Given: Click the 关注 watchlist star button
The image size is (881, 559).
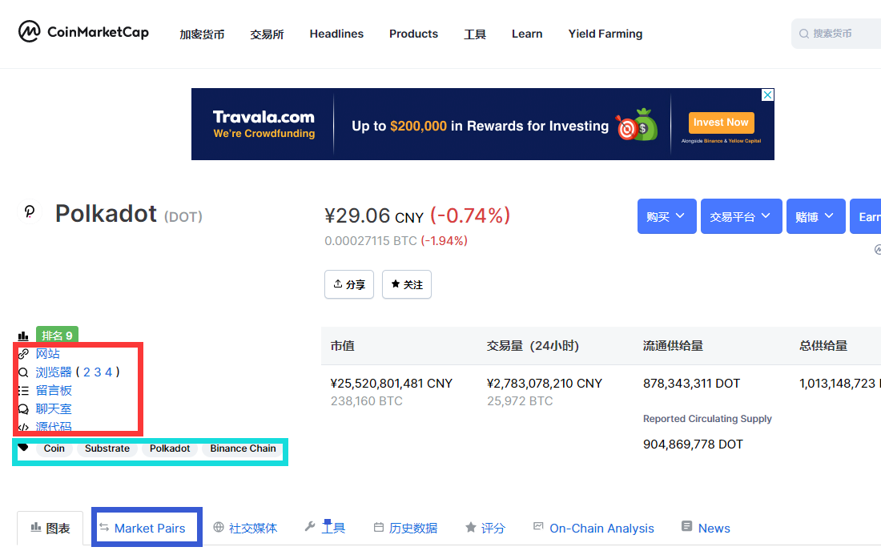Looking at the screenshot, I should click(x=407, y=284).
